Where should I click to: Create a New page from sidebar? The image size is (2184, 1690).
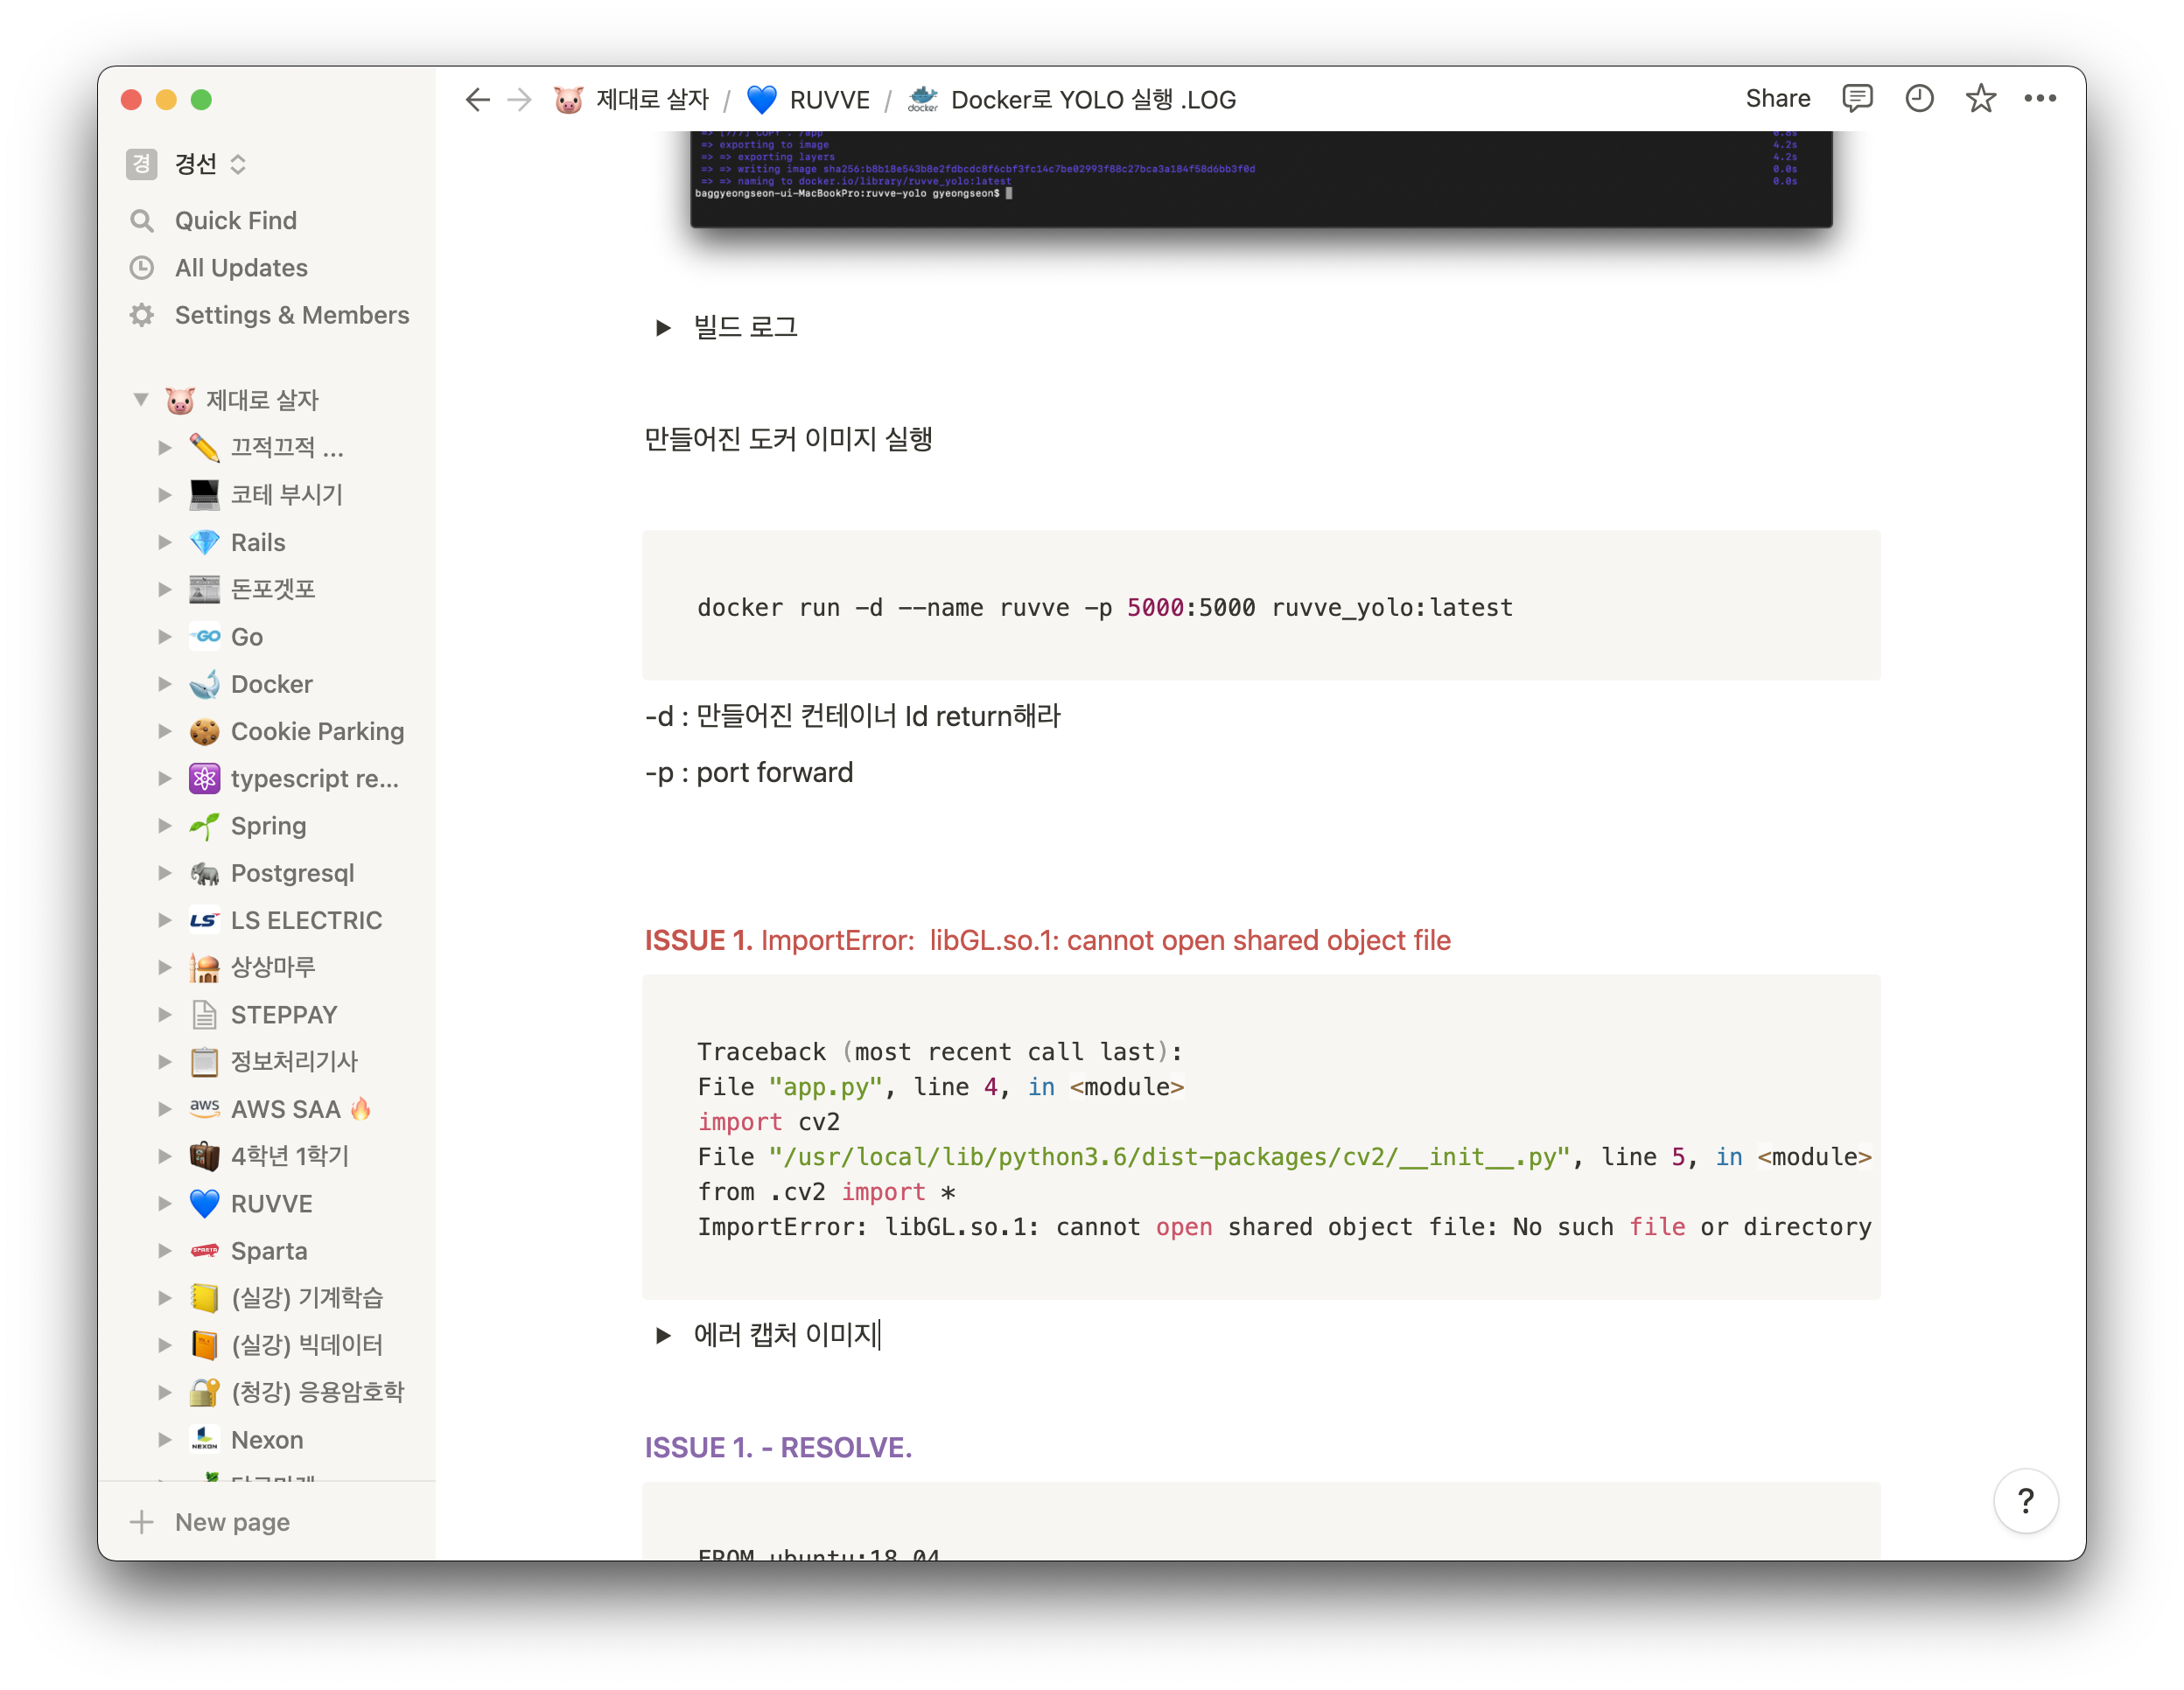pos(231,1522)
